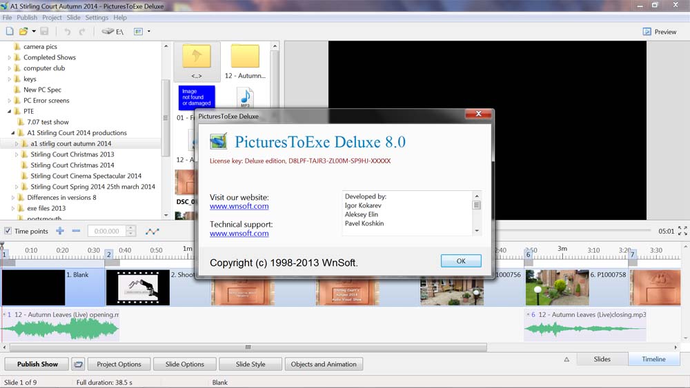Click the time point value input field
The image size is (690, 388).
click(x=107, y=231)
